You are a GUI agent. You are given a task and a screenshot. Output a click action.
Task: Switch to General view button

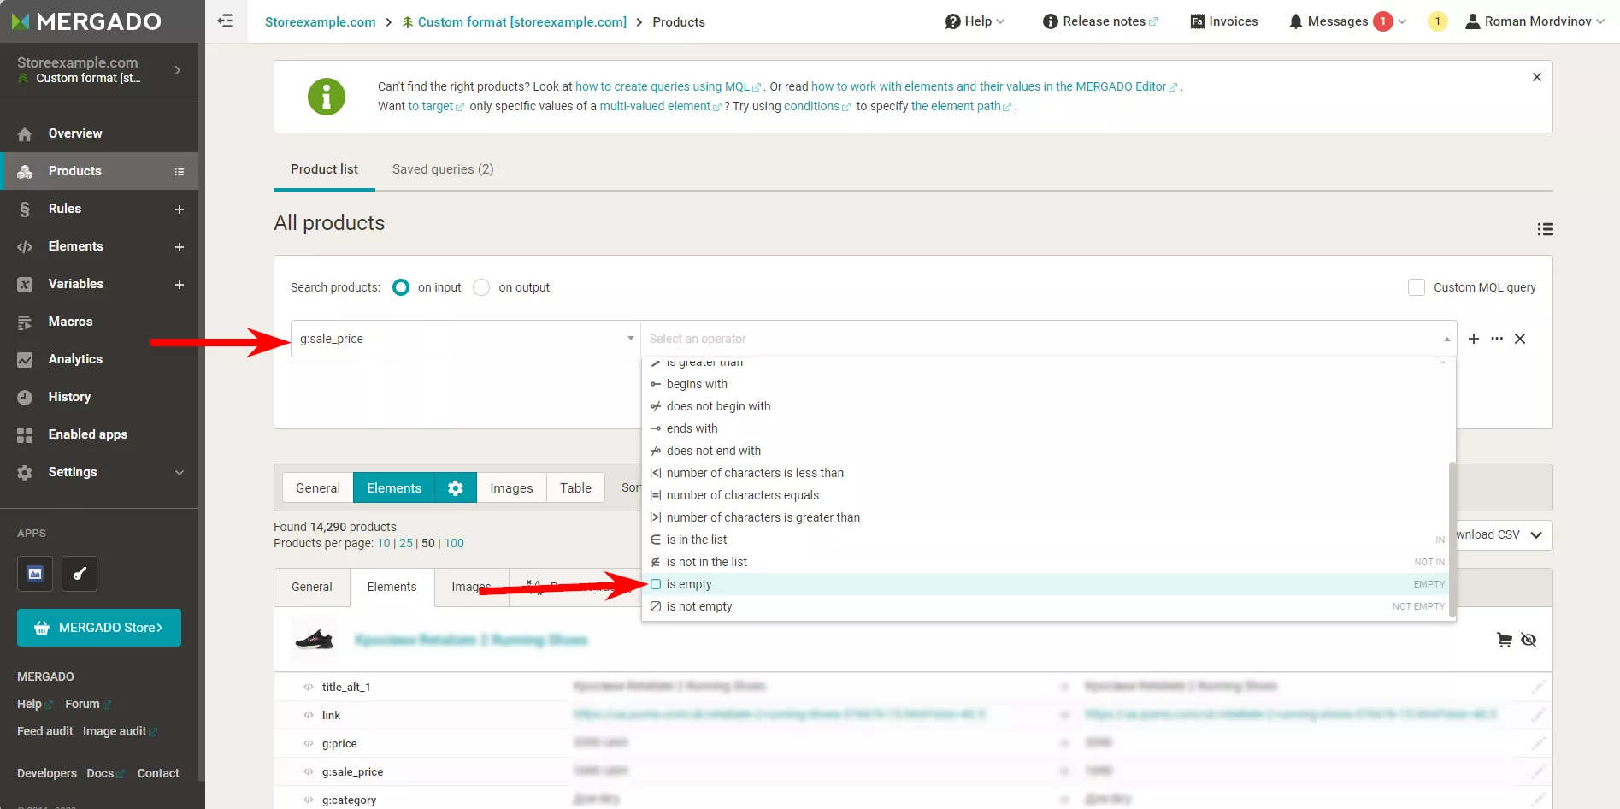tap(318, 488)
